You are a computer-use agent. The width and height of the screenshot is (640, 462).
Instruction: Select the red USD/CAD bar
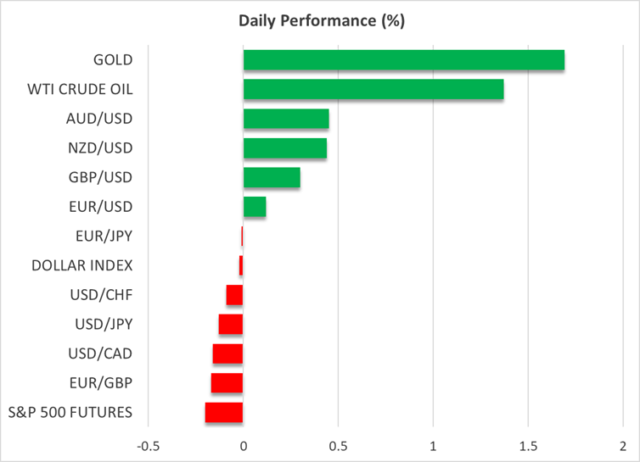coord(227,353)
